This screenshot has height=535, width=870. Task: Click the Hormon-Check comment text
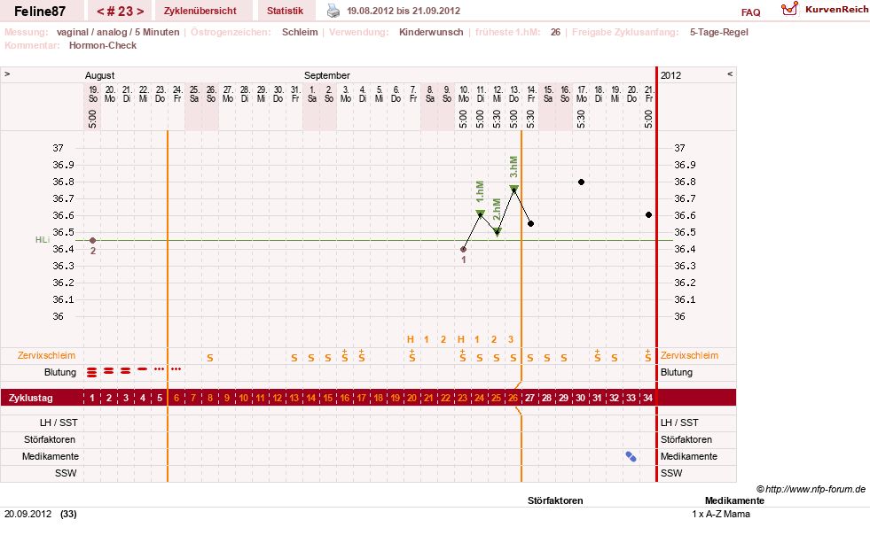click(x=103, y=45)
